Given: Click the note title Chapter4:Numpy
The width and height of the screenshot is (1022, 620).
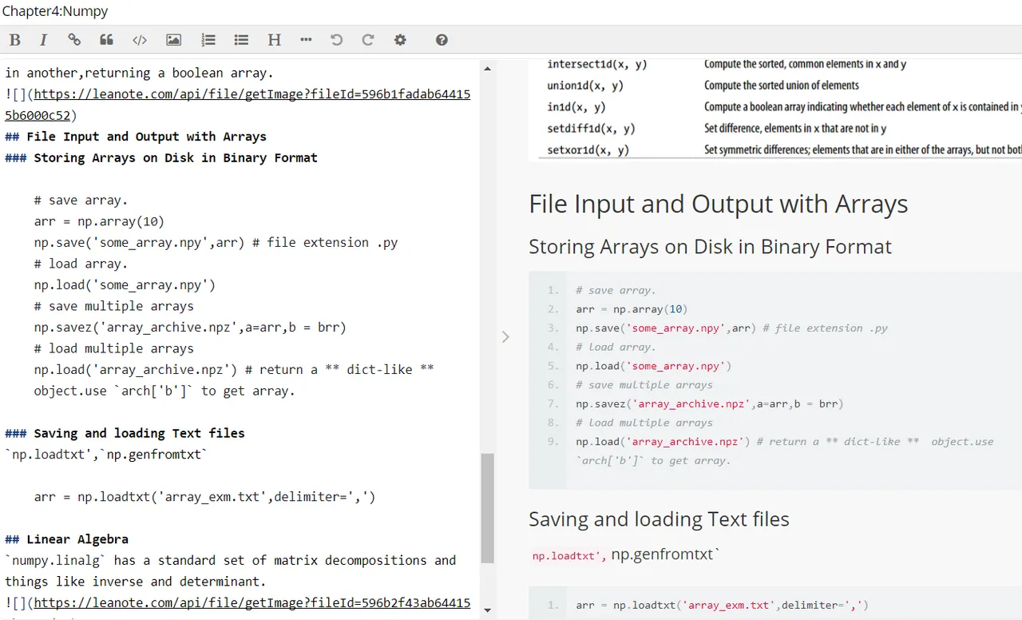Looking at the screenshot, I should click(55, 11).
